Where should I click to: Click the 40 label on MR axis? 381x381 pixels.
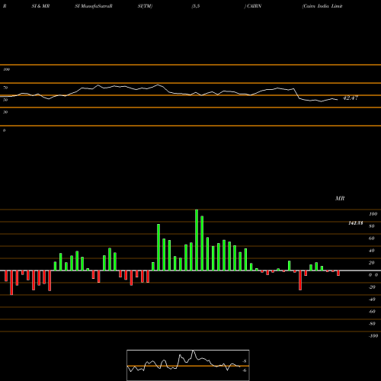click(372, 251)
